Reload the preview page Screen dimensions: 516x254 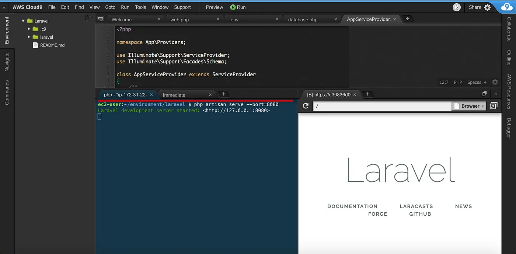click(306, 106)
